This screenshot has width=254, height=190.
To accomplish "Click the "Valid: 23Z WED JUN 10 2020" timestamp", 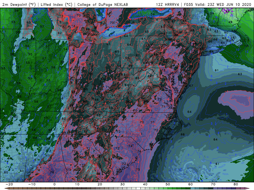I will (223, 4).
